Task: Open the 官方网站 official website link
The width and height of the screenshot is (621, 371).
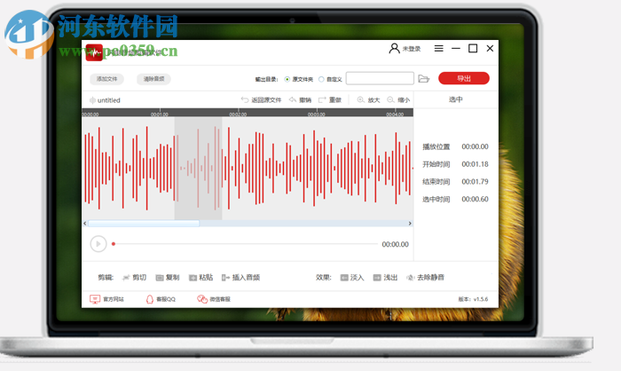Action: pos(106,299)
